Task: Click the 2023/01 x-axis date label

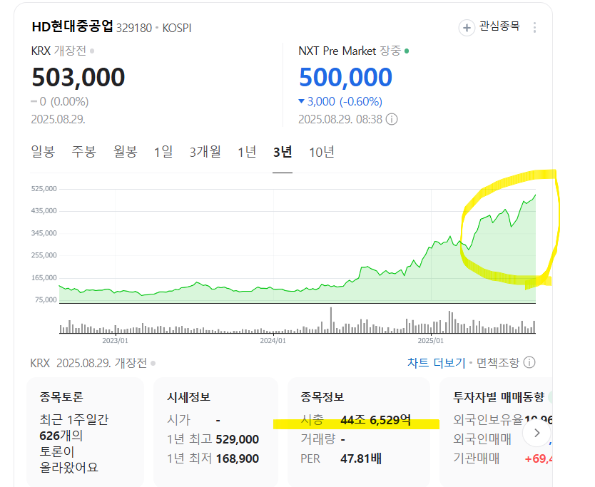Action: click(116, 341)
